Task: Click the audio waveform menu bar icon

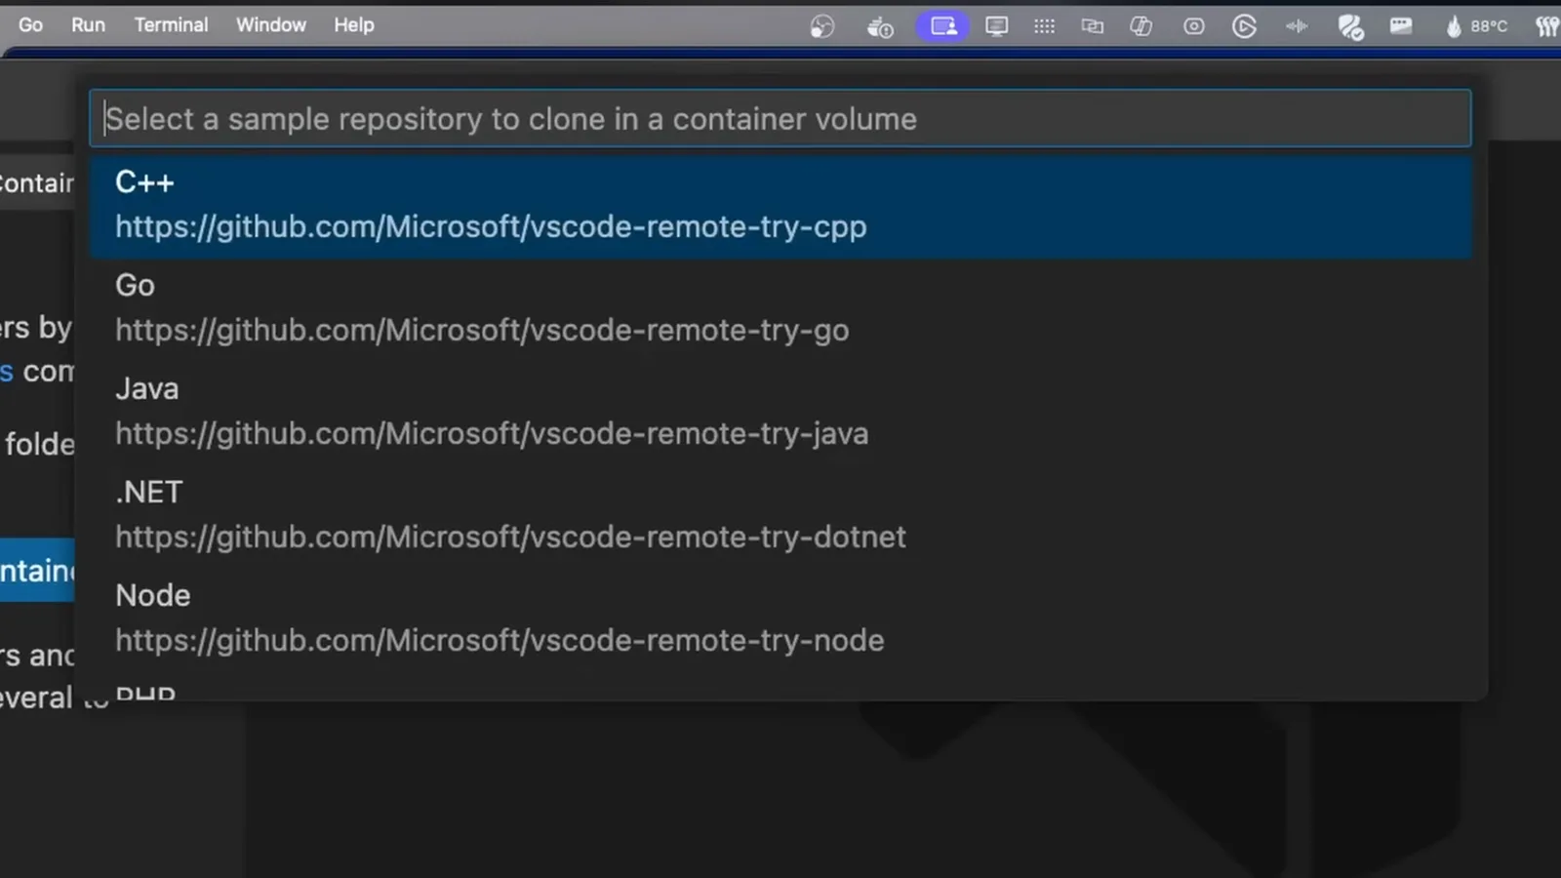Action: pyautogui.click(x=1297, y=26)
